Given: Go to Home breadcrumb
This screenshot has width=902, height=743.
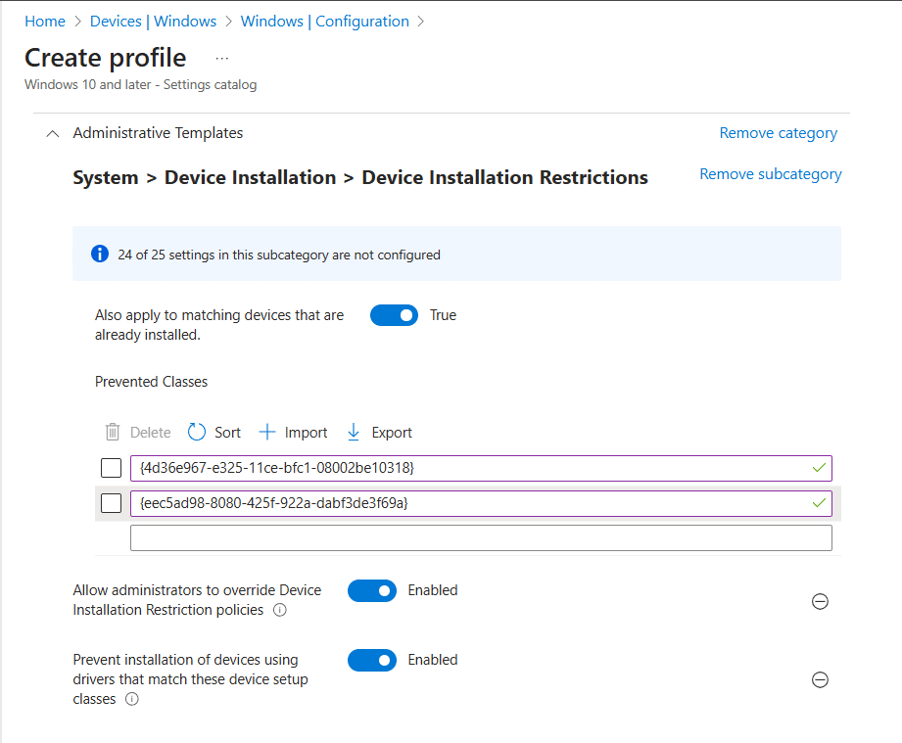Looking at the screenshot, I should [44, 21].
